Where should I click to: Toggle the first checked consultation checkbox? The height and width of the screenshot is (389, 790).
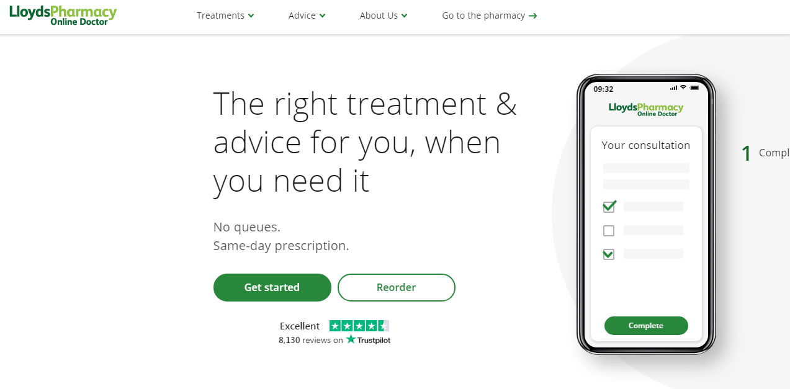coord(609,206)
